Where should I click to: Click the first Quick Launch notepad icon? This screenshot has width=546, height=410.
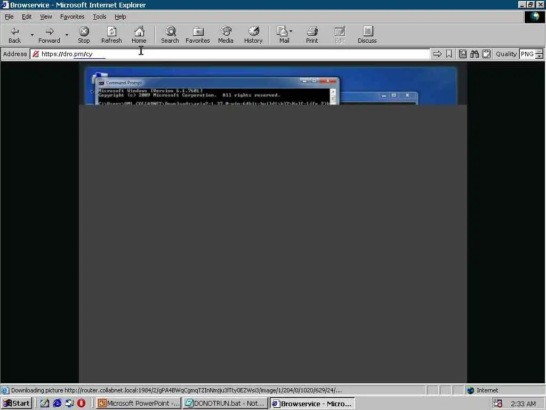tap(45, 404)
